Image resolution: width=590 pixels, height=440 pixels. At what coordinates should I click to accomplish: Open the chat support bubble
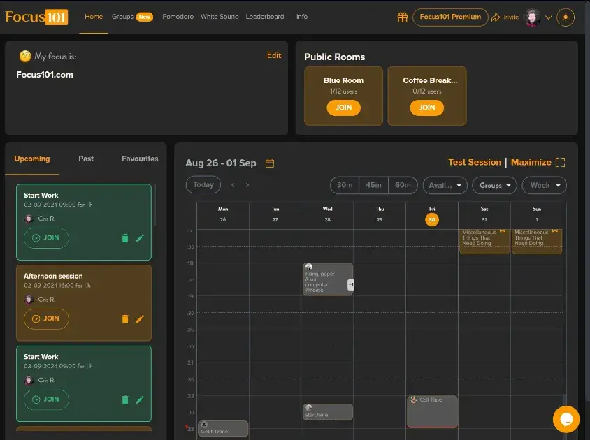[566, 419]
